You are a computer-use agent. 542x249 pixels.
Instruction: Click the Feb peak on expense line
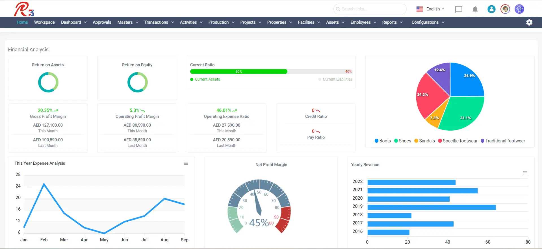(44, 184)
